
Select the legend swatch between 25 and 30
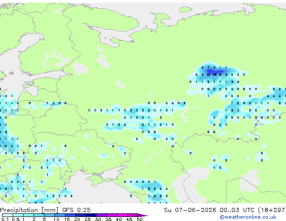click(x=91, y=215)
